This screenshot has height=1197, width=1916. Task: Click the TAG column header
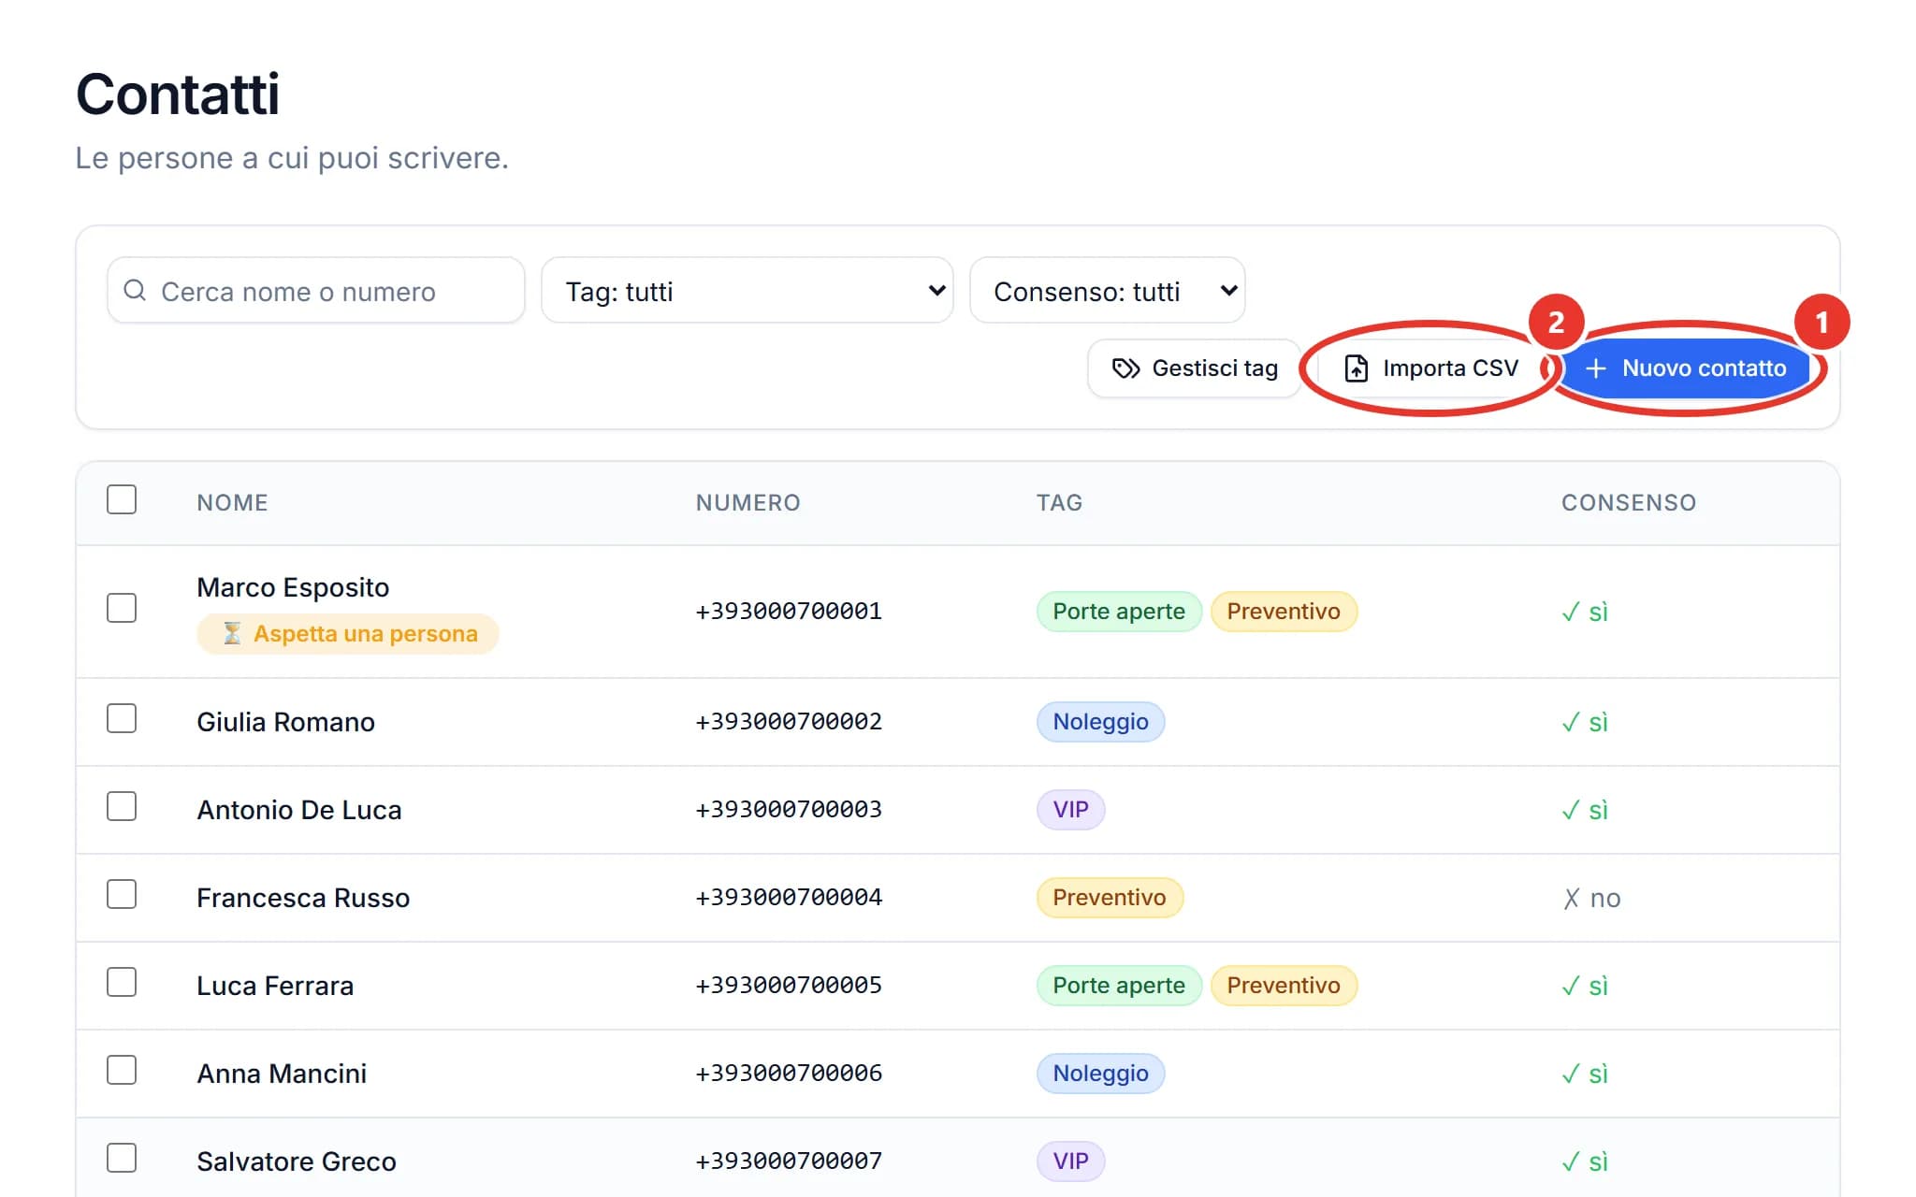click(1059, 503)
